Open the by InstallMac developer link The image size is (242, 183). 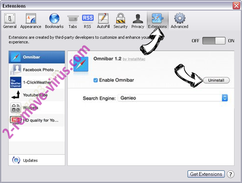pos(134,59)
